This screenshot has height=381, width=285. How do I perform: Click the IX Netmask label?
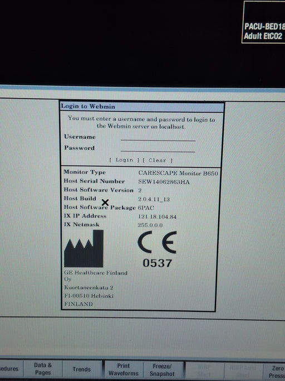[x=81, y=224]
